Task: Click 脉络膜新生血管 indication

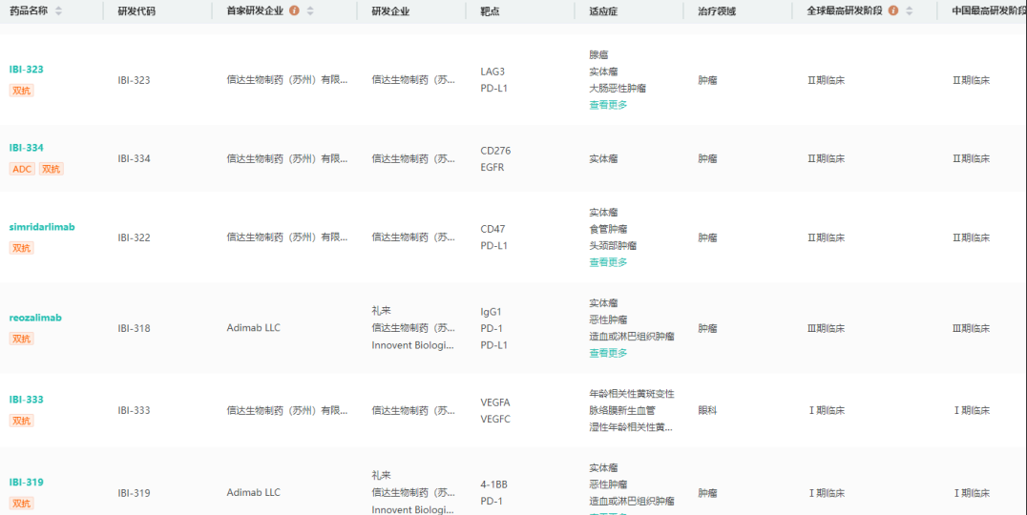Action: (x=622, y=410)
